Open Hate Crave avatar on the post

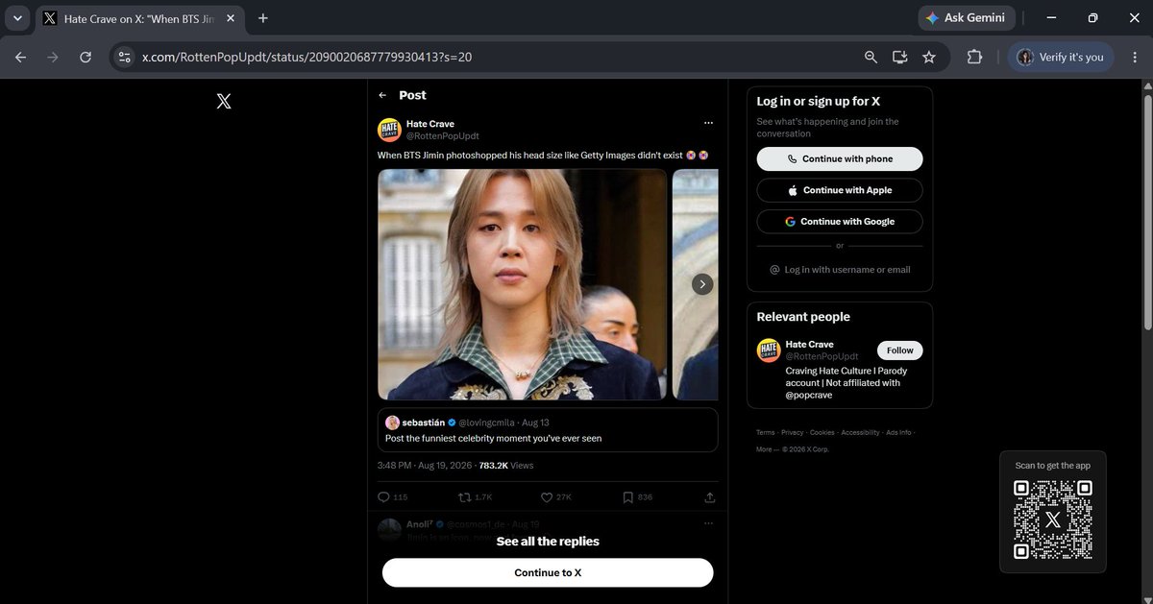389,130
